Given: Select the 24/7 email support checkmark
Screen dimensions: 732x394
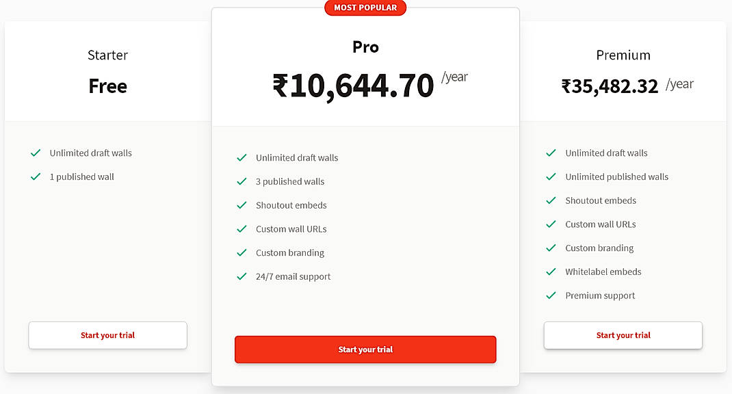Looking at the screenshot, I should tap(241, 276).
